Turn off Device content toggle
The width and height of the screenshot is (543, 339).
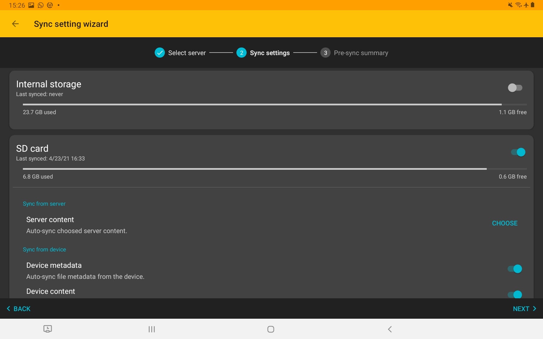[515, 294]
